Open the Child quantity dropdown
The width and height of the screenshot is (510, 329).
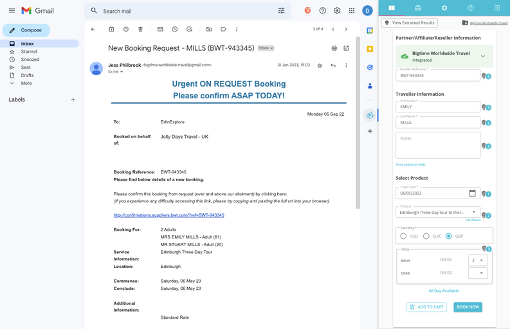click(478, 273)
